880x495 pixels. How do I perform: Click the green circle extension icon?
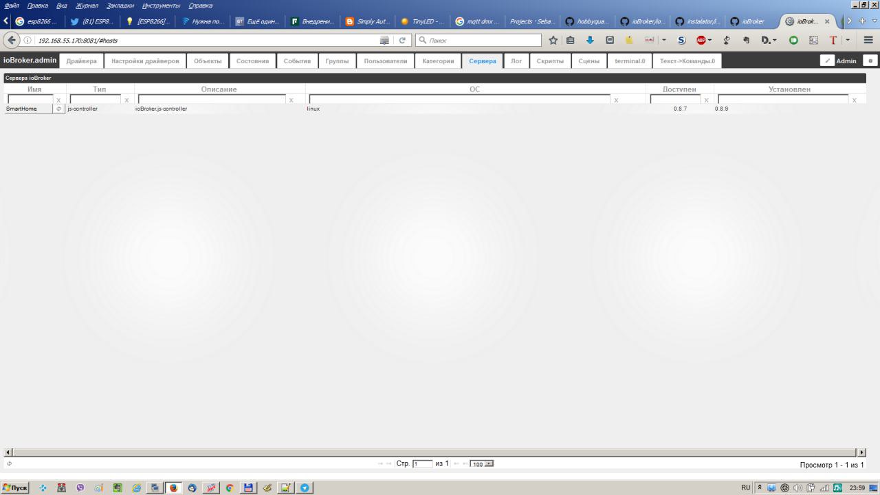pos(793,40)
